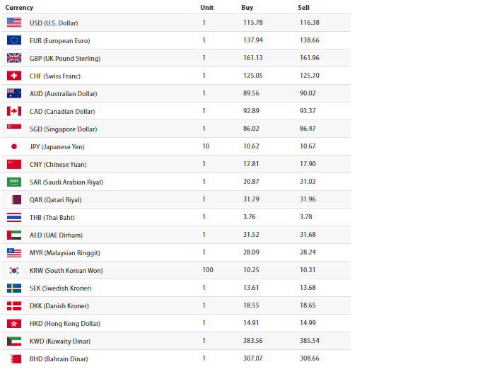Click the USD United States flag icon
485x374 pixels.
tap(14, 23)
